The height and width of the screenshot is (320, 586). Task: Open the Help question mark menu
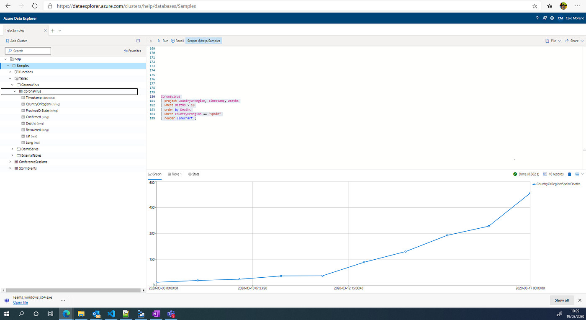pos(537,18)
